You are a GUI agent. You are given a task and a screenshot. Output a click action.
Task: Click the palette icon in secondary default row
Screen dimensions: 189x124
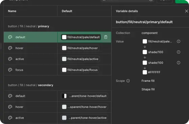coord(10,96)
